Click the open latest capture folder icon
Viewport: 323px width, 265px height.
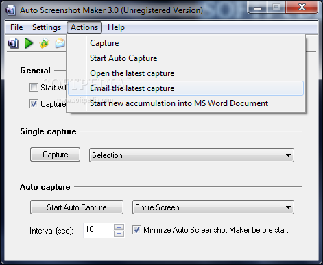[45, 43]
